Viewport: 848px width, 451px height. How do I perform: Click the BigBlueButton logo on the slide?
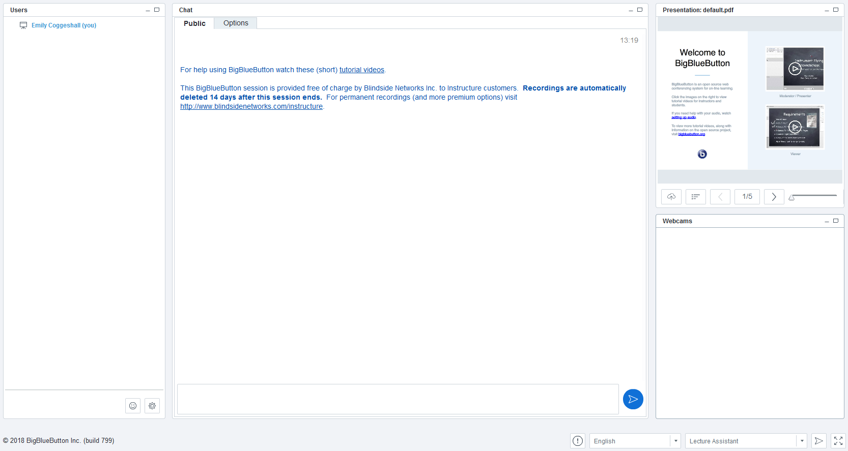click(702, 154)
